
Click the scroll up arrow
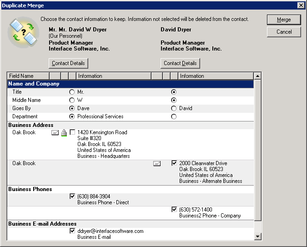(258, 76)
